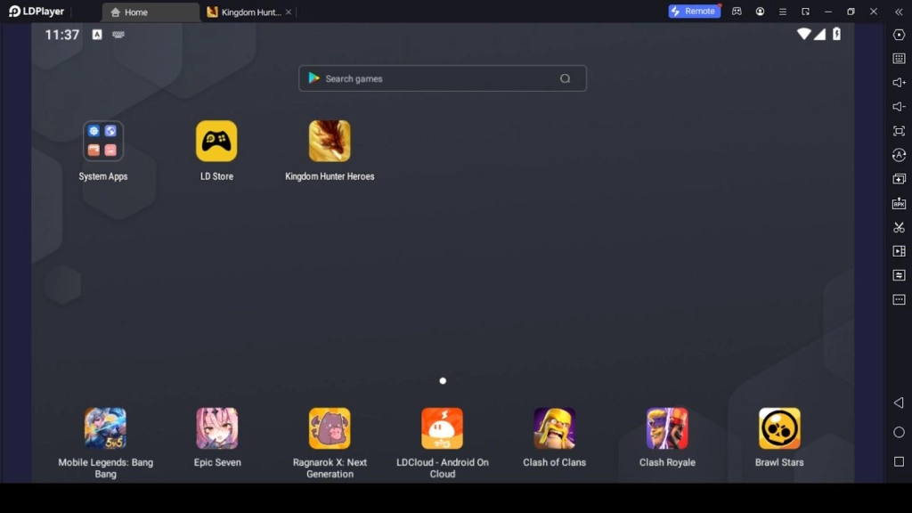
Task: Open the keyboard mapping sidebar icon
Action: tap(899, 59)
